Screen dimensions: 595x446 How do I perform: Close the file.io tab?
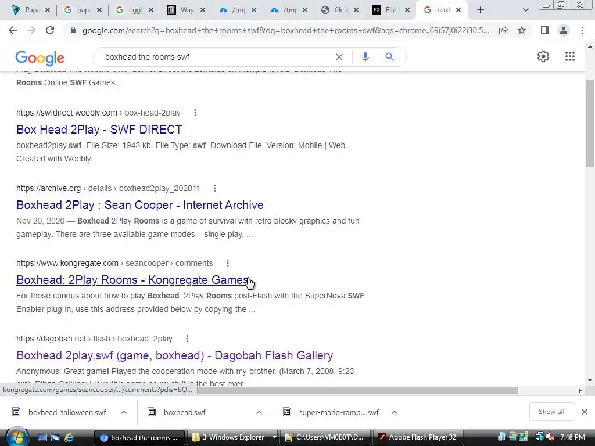[356, 10]
